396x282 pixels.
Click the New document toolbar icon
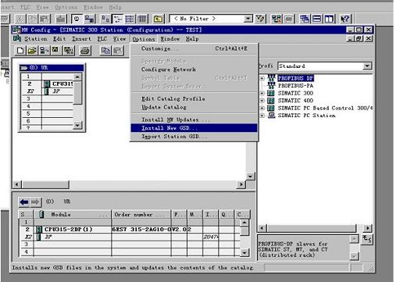[20, 50]
